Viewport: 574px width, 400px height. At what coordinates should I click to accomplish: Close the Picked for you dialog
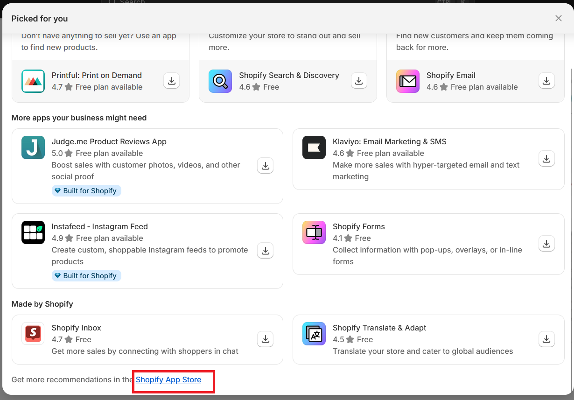click(x=559, y=18)
